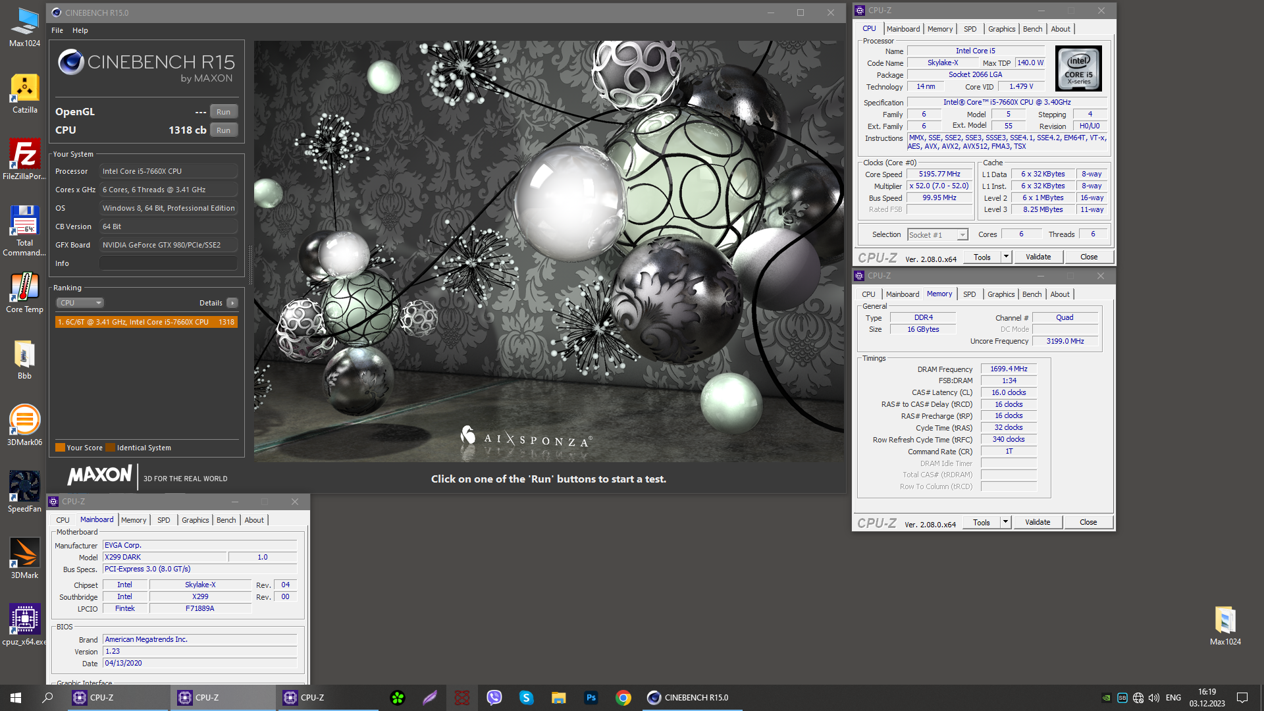Open taskbar search icon
1264x711 pixels.
pos(47,698)
